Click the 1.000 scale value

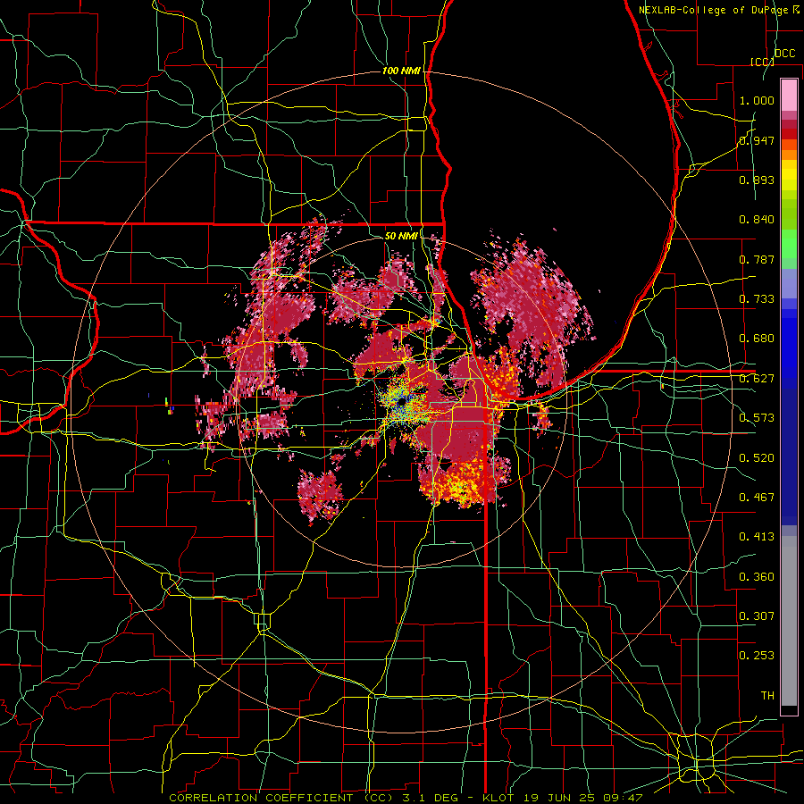(757, 100)
